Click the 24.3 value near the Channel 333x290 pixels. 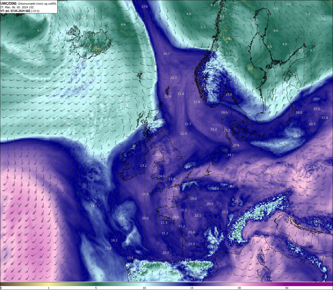(176, 189)
